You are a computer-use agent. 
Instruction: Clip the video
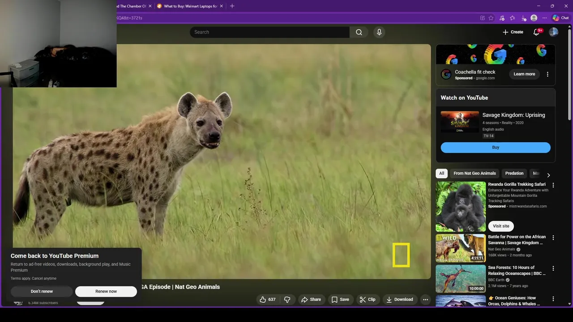click(368, 300)
